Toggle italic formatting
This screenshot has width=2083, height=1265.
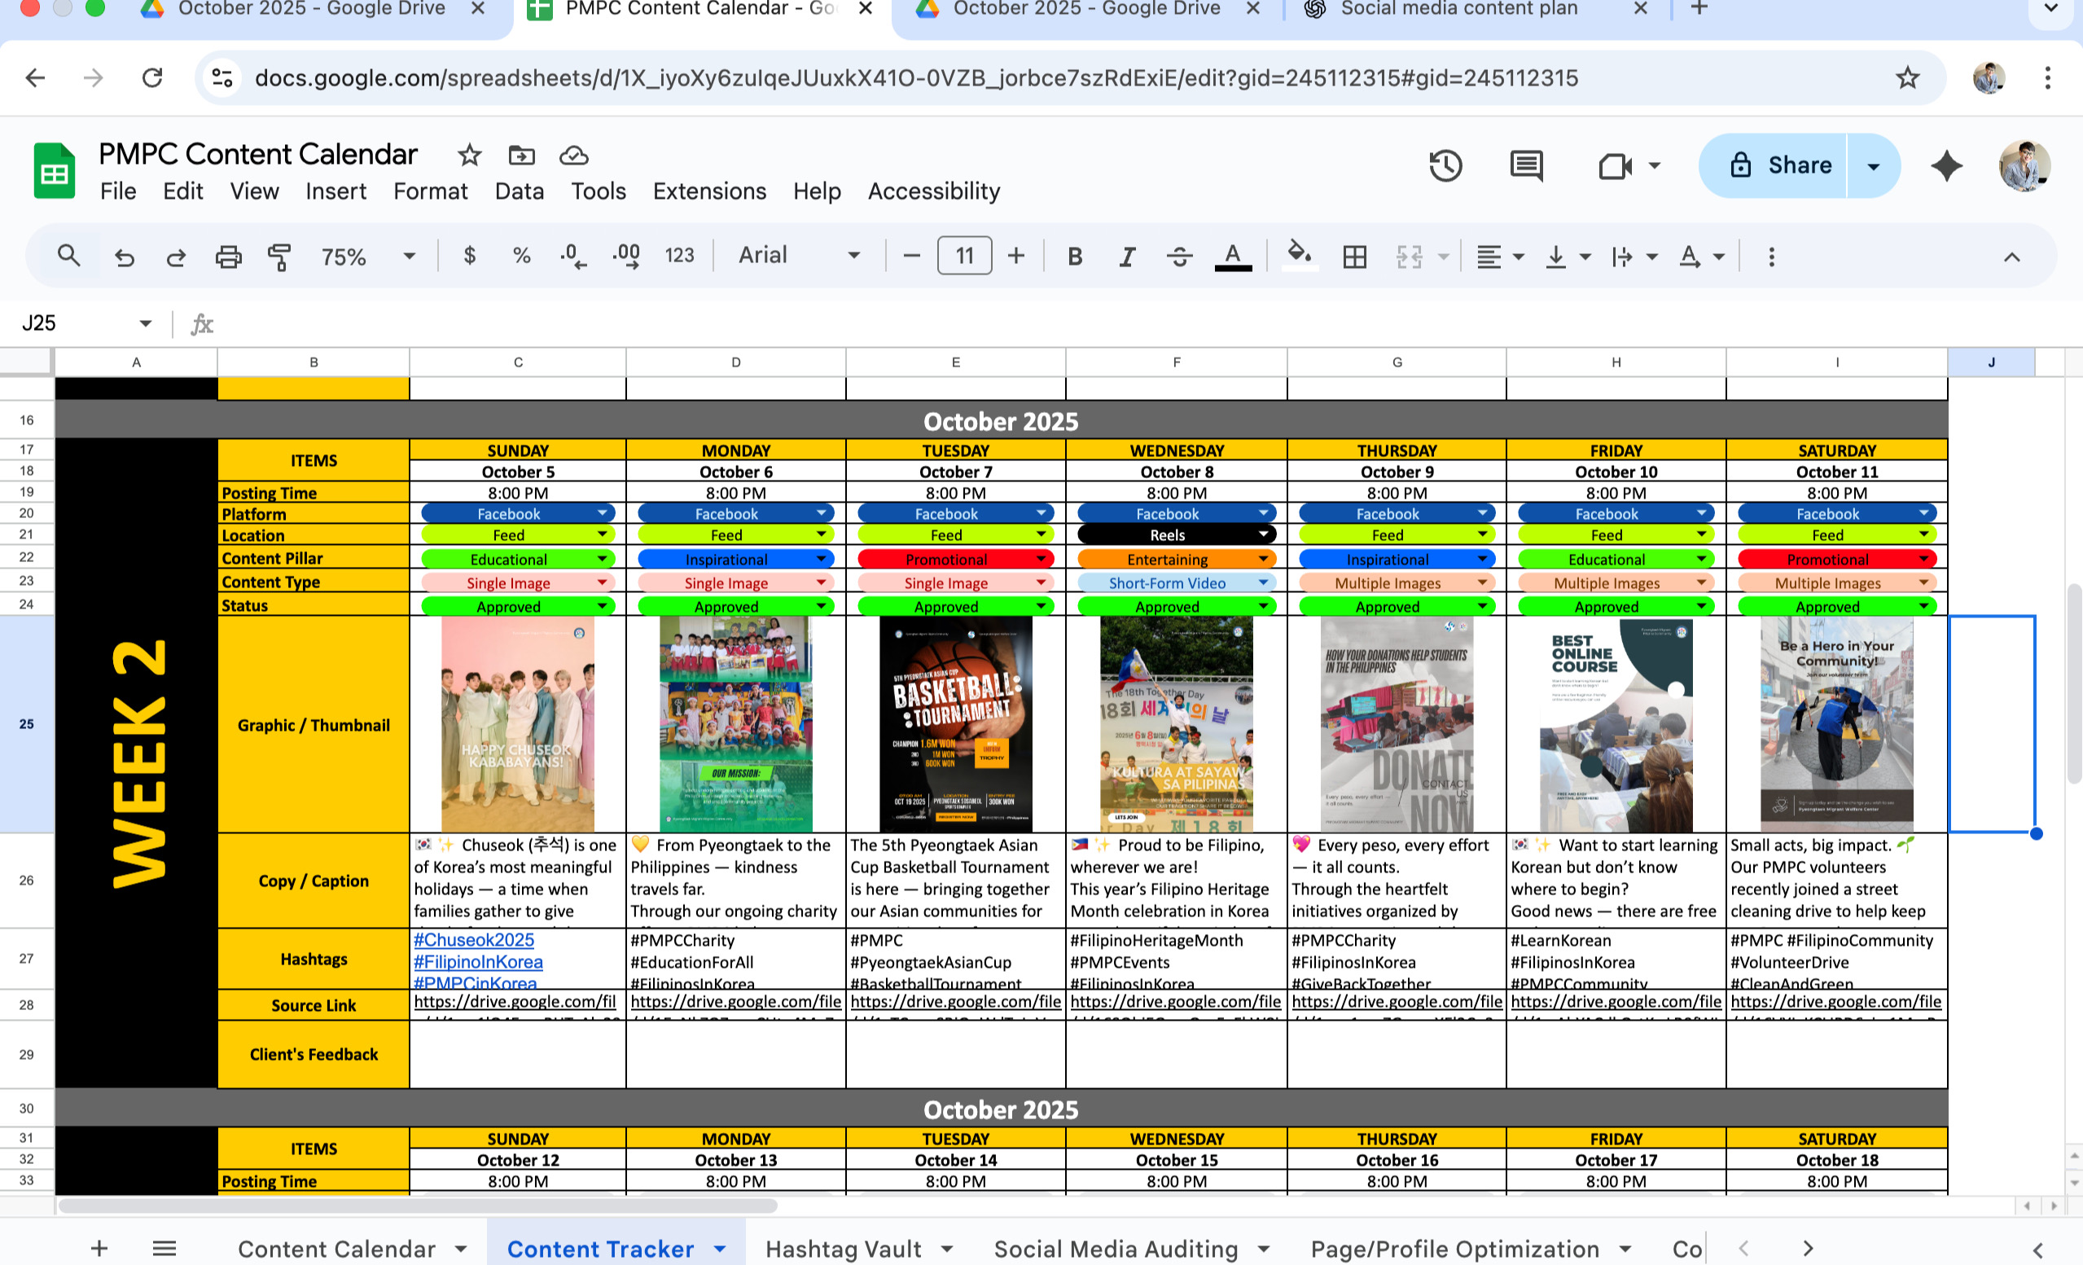tap(1127, 257)
